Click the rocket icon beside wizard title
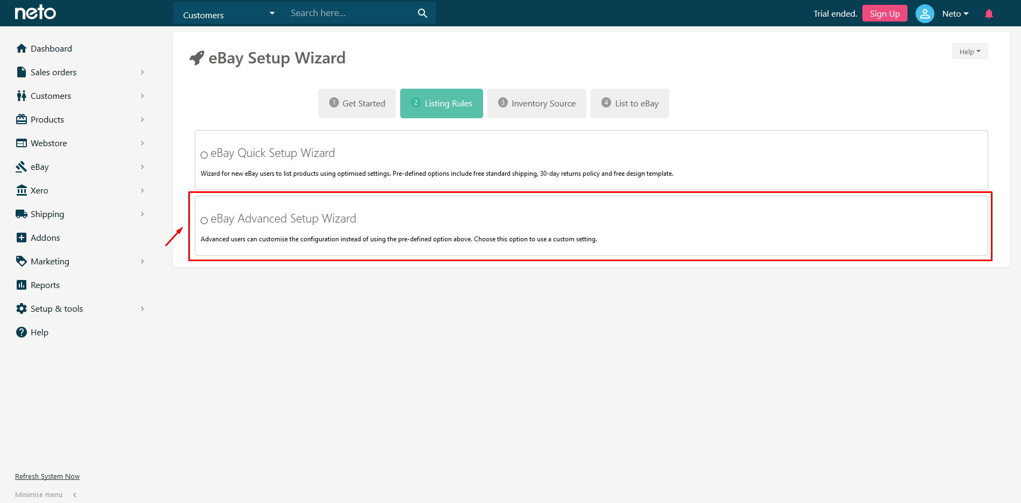This screenshot has height=503, width=1021. (197, 58)
